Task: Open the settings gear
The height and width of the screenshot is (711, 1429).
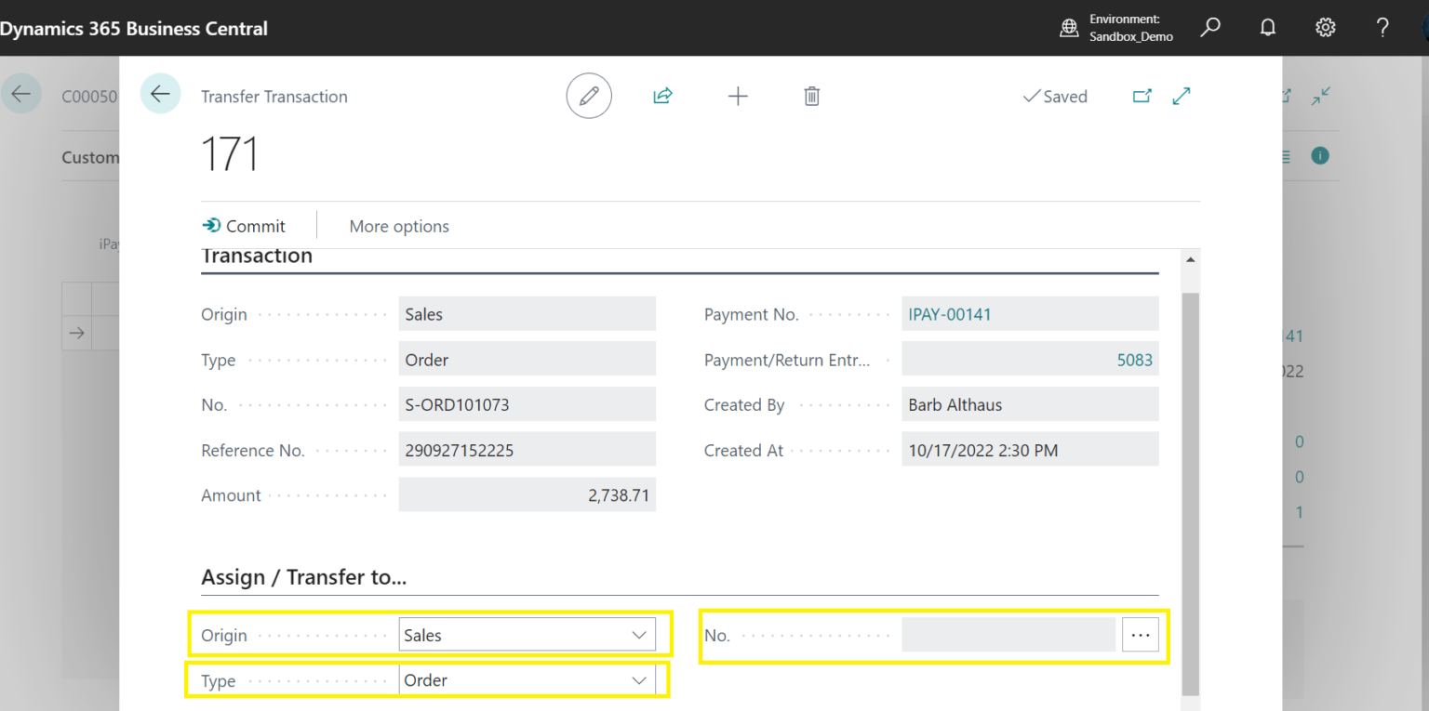Action: [1325, 28]
